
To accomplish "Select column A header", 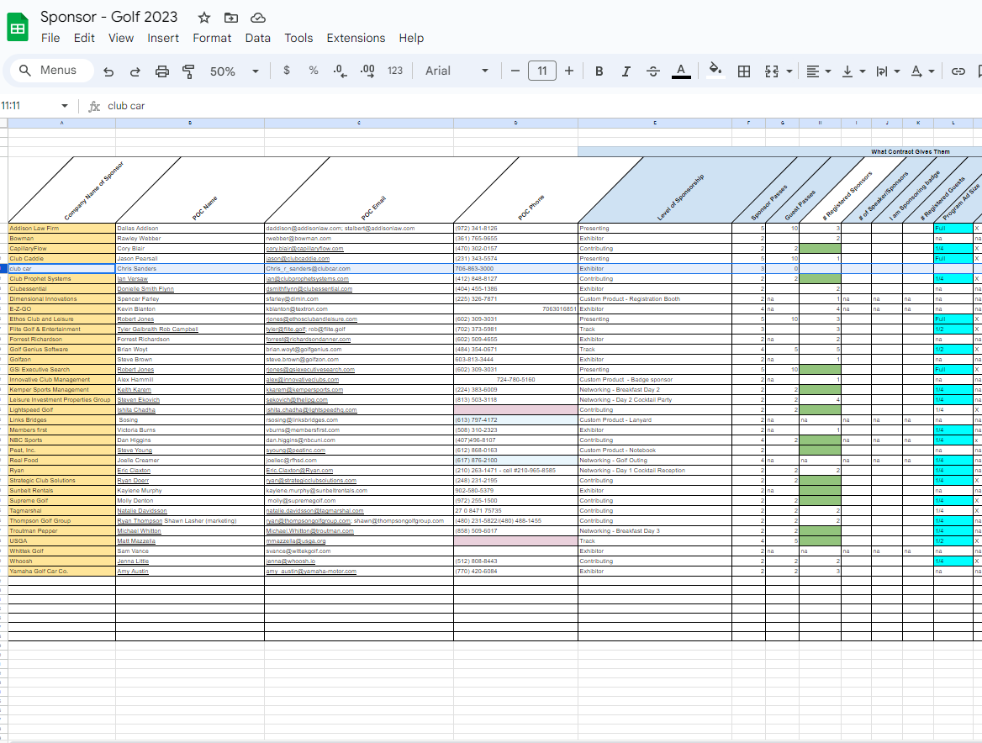I will pyautogui.click(x=61, y=124).
